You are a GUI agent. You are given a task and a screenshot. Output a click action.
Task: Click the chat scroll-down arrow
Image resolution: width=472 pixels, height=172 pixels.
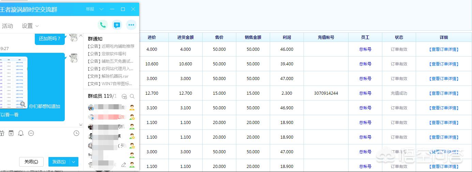click(81, 125)
